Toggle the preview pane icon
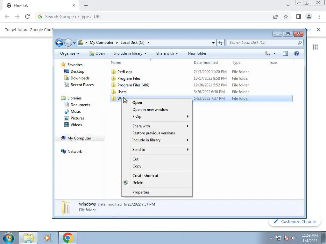 (285, 53)
